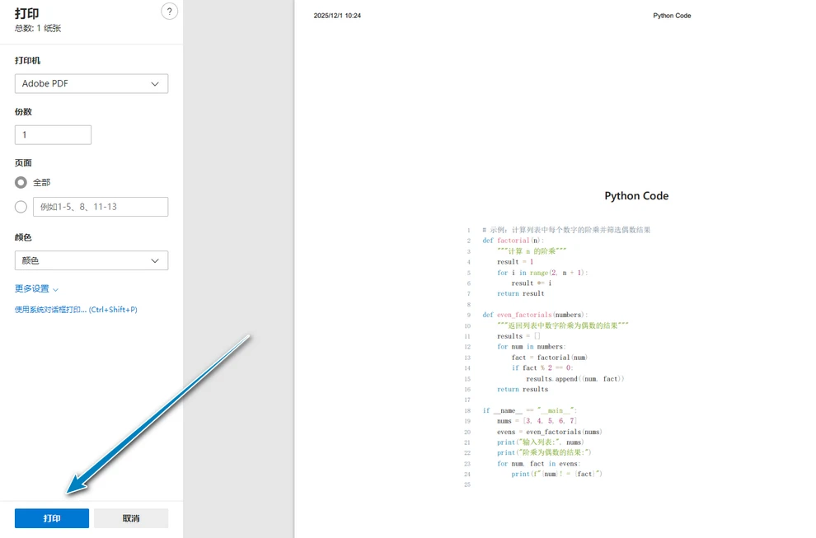Image resolution: width=816 pixels, height=538 pixels.
Task: Select 全部 to print all pages
Action: pos(19,182)
